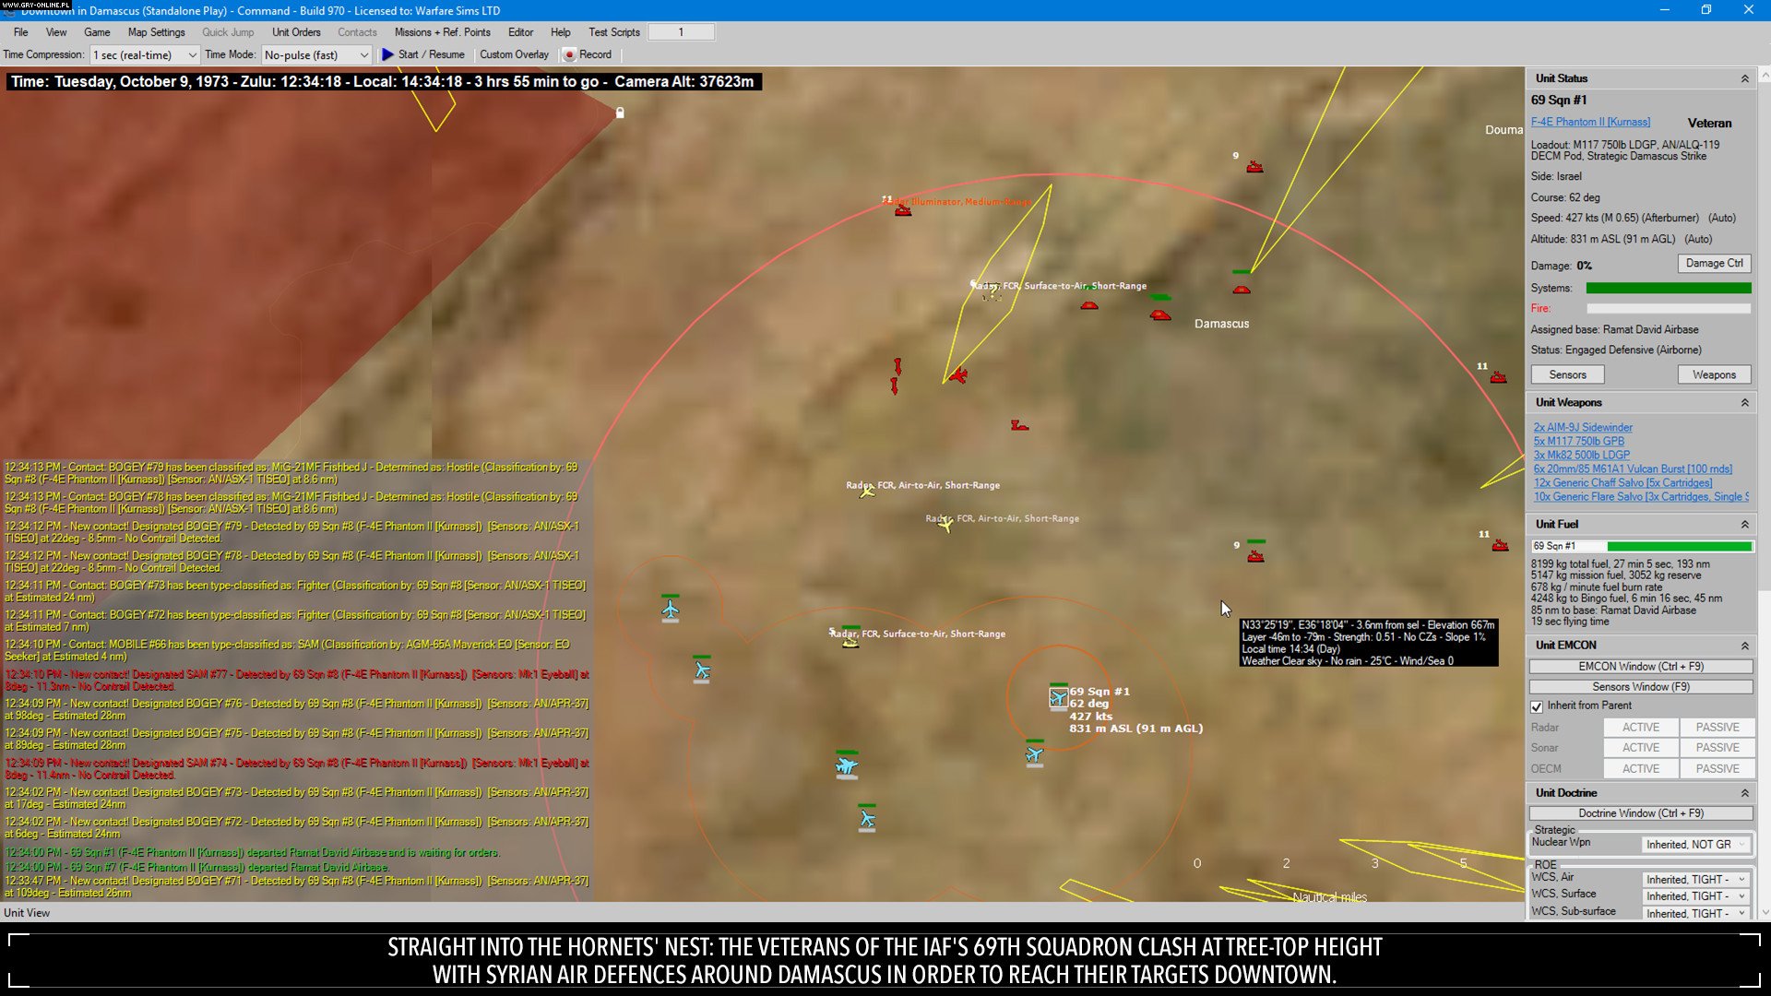The height and width of the screenshot is (996, 1771).
Task: Select a blue friendly aircraft icon on the map
Action: click(671, 609)
